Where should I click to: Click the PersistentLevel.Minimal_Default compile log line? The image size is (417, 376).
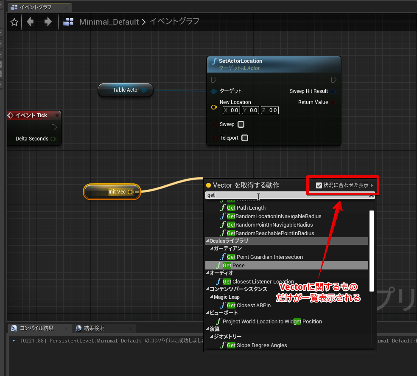click(112, 341)
